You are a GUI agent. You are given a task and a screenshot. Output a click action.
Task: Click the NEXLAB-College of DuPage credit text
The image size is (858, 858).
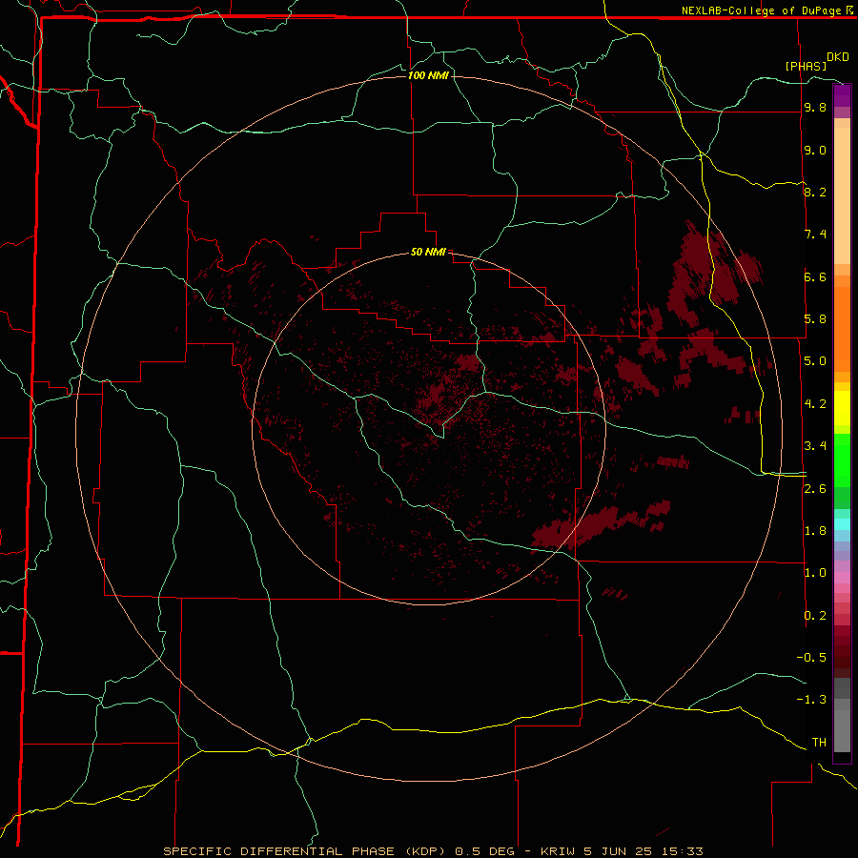click(x=764, y=10)
